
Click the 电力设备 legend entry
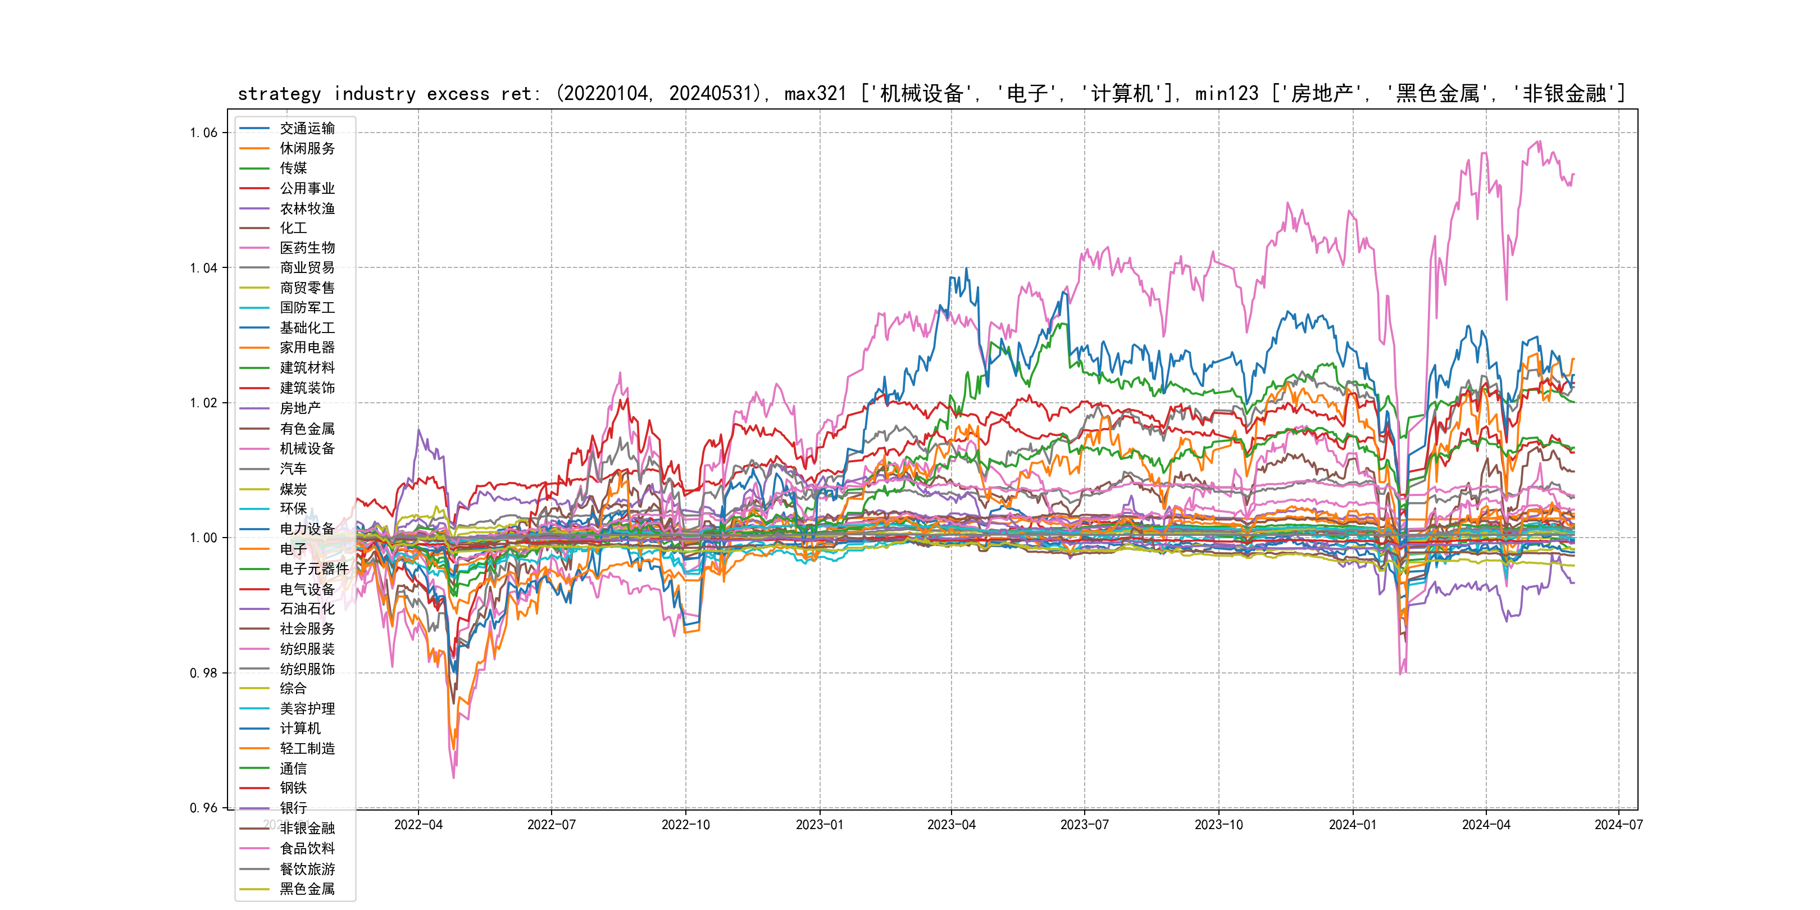[307, 529]
